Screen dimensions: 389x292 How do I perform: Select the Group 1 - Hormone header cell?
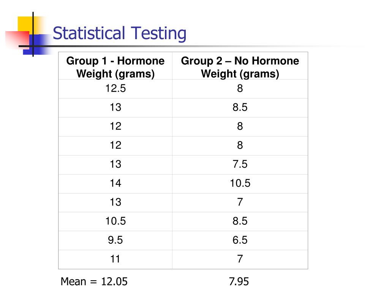(115, 67)
